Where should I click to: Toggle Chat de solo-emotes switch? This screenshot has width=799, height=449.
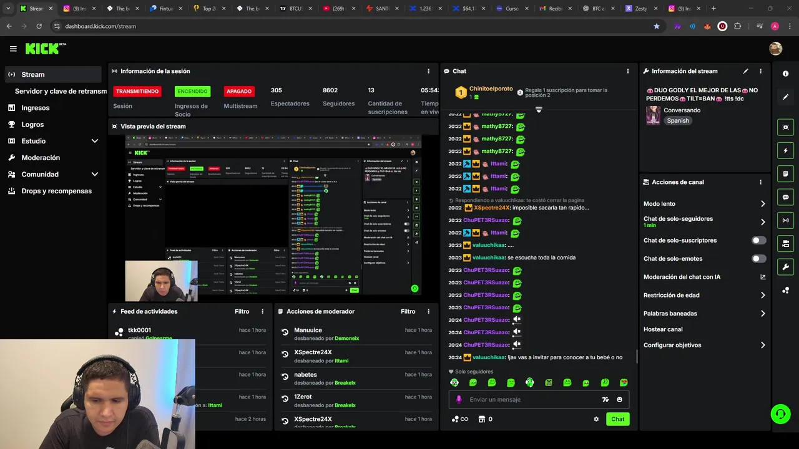(758, 258)
